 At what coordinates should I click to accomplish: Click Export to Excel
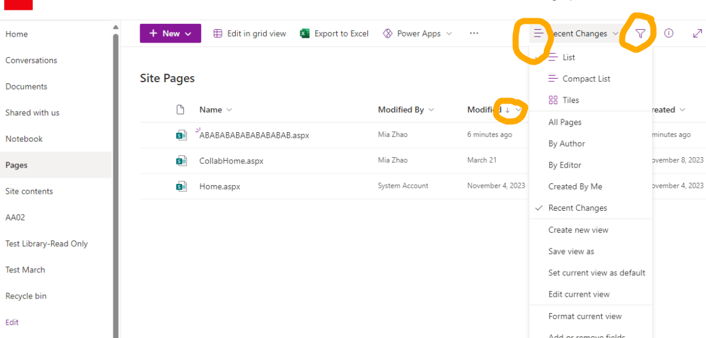[x=334, y=33]
